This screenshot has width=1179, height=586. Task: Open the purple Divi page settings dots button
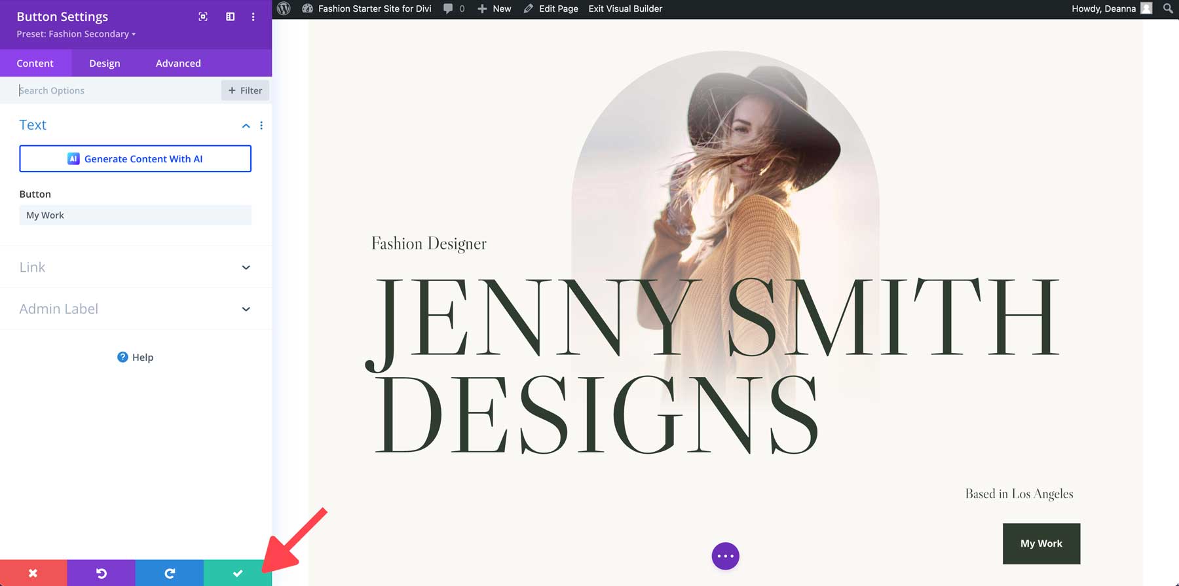[725, 556]
